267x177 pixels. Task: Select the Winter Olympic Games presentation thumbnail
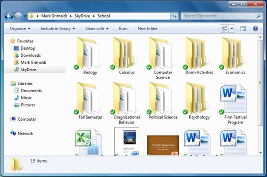click(x=163, y=145)
